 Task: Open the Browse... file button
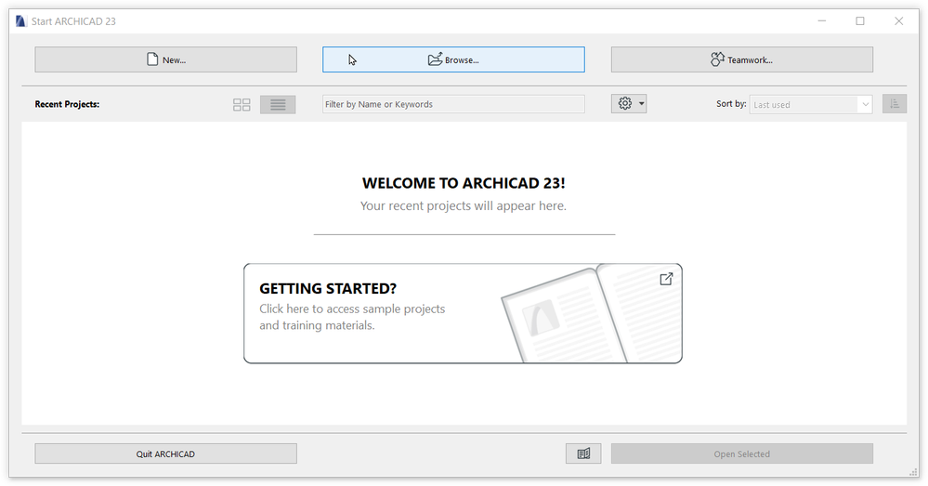click(x=453, y=59)
